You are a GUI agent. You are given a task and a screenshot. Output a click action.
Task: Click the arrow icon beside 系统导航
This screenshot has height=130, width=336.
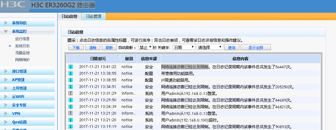(x=6, y=23)
